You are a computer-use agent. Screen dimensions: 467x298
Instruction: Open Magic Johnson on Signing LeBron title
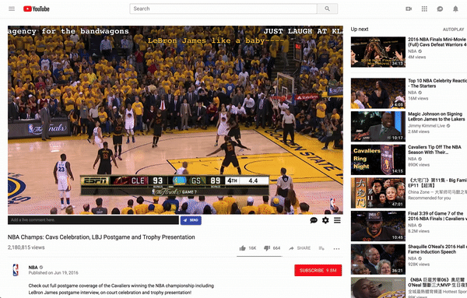(437, 117)
